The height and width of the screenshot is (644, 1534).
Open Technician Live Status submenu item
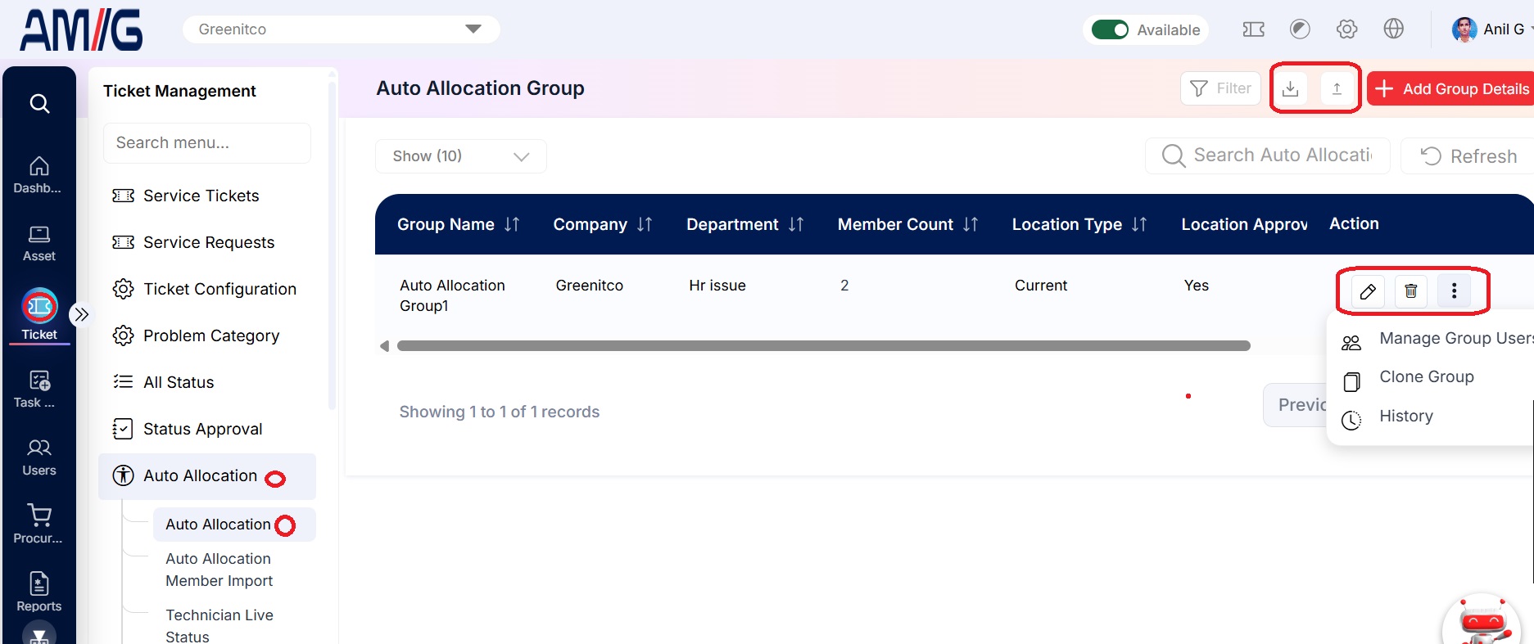pos(219,626)
